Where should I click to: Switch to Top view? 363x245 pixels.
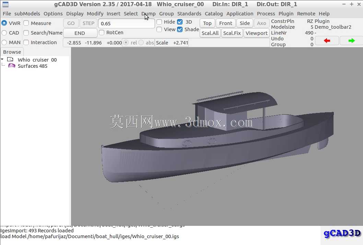click(207, 23)
